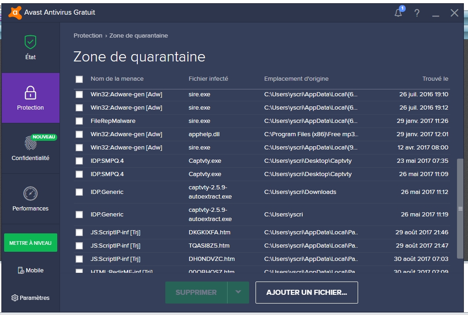Select the TQASI8Z5.htm file name

[209, 246]
